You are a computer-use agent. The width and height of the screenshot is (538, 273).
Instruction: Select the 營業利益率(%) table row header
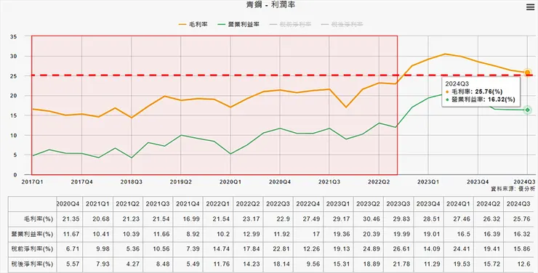click(32, 234)
